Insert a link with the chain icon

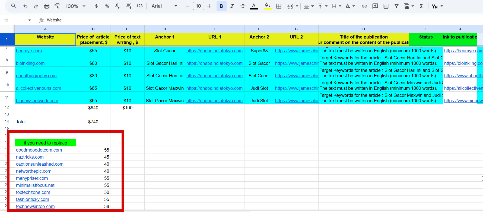[x=364, y=6]
